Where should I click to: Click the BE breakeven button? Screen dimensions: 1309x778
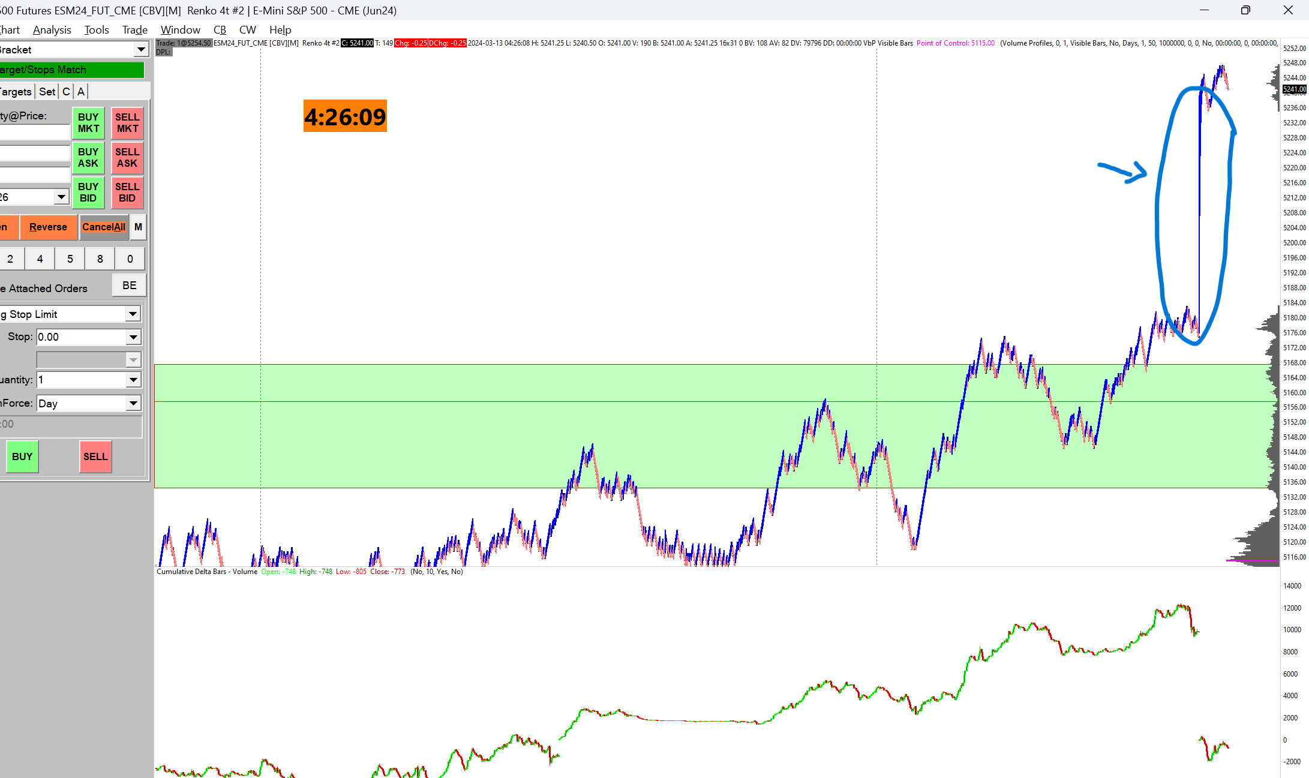coord(130,286)
